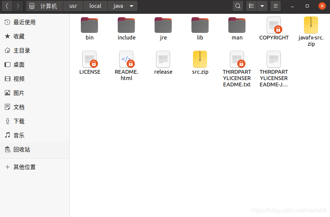Screen dimensions: 330x217
Task: Select the include folder icon
Action: coord(126,25)
